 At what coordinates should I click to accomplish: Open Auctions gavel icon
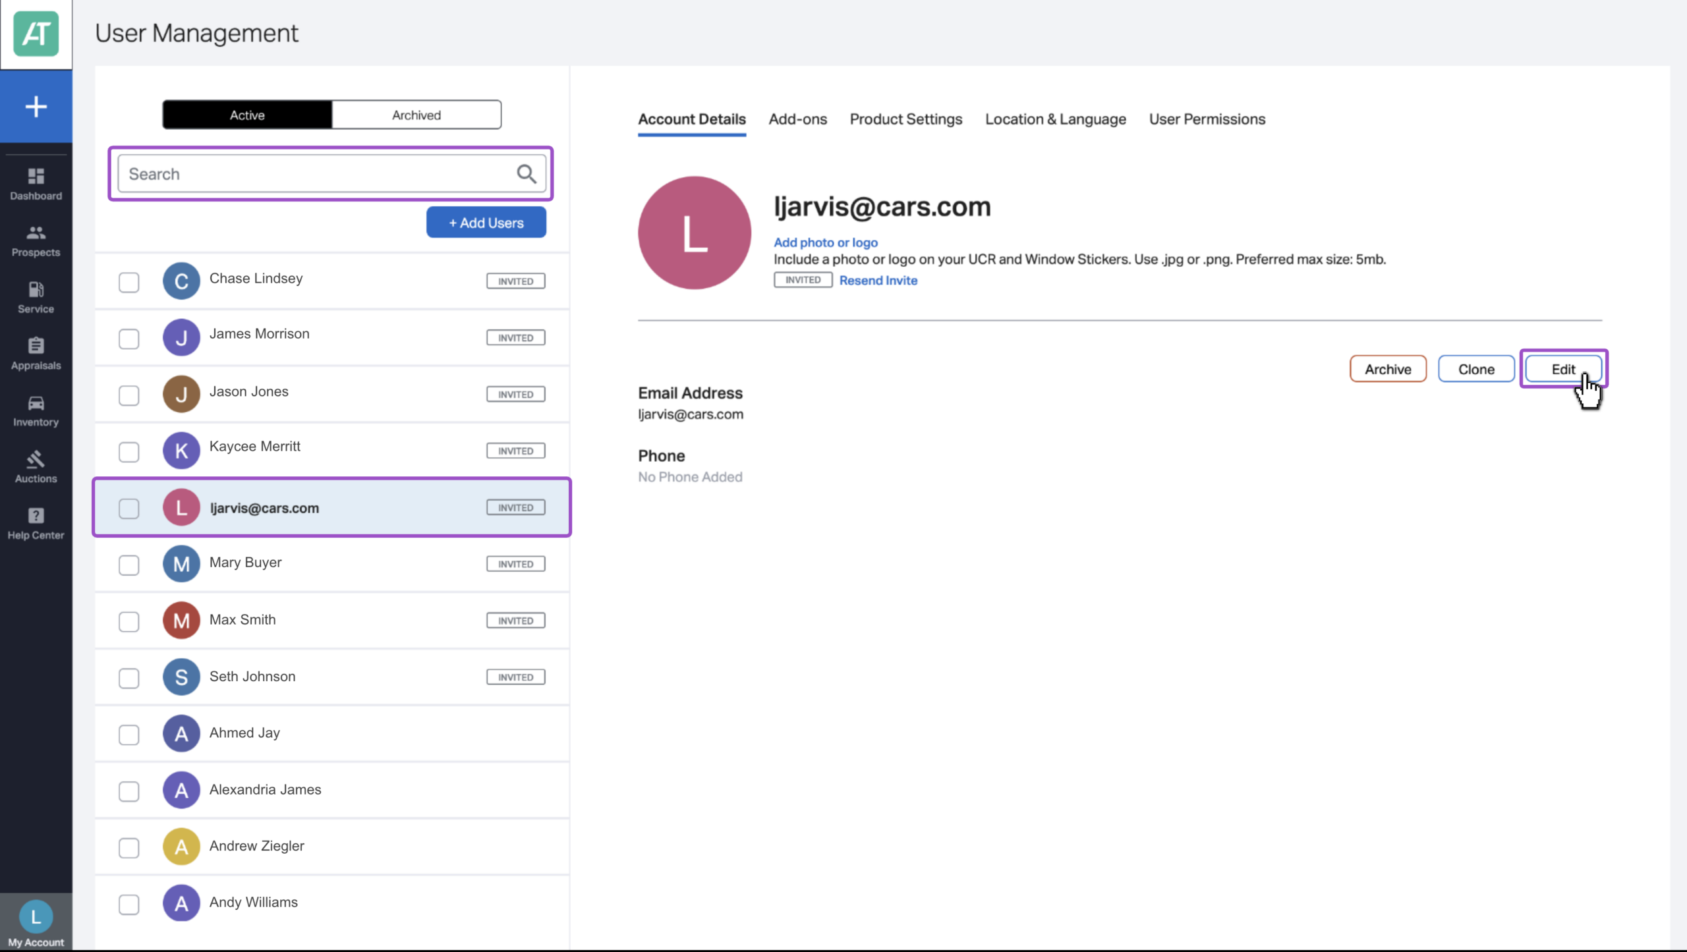pos(36,459)
